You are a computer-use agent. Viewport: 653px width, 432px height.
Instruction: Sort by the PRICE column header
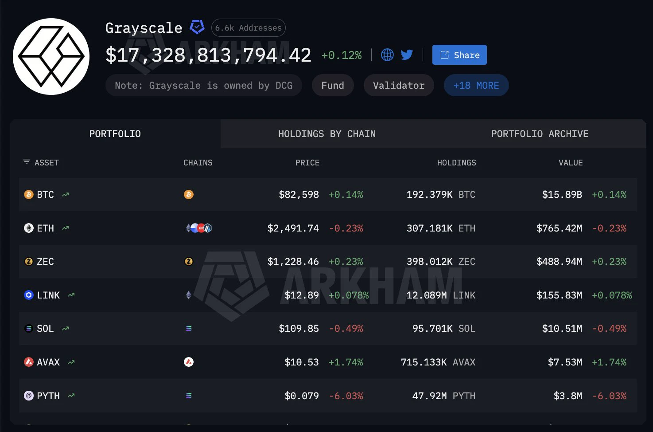pos(307,163)
